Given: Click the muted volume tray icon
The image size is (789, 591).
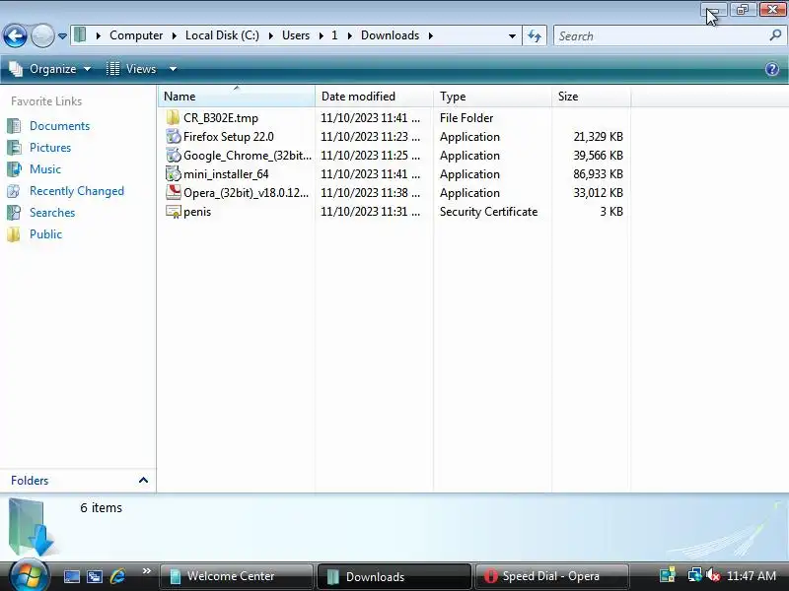Looking at the screenshot, I should (712, 575).
